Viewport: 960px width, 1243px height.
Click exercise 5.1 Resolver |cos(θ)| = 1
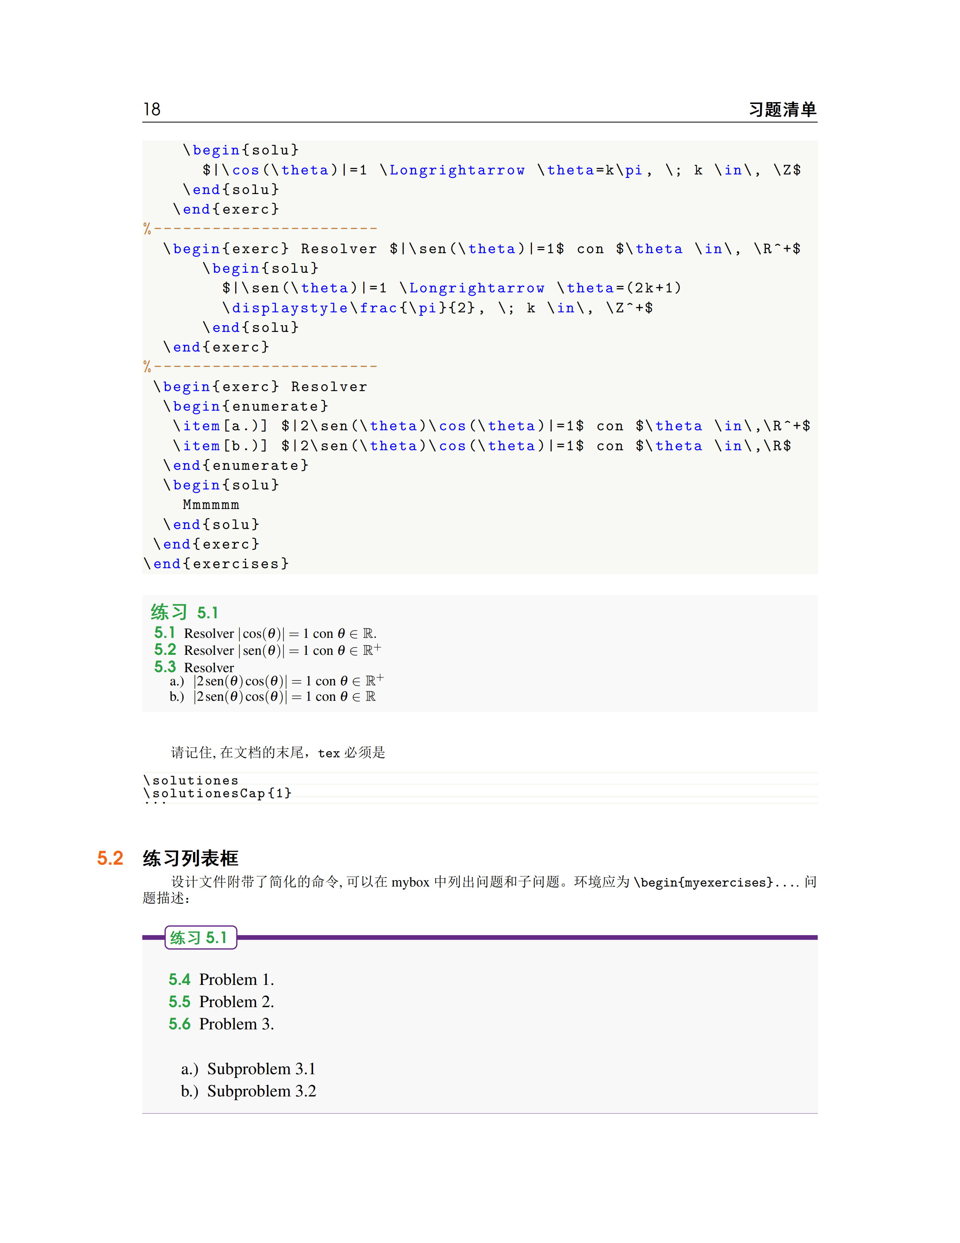pyautogui.click(x=265, y=633)
